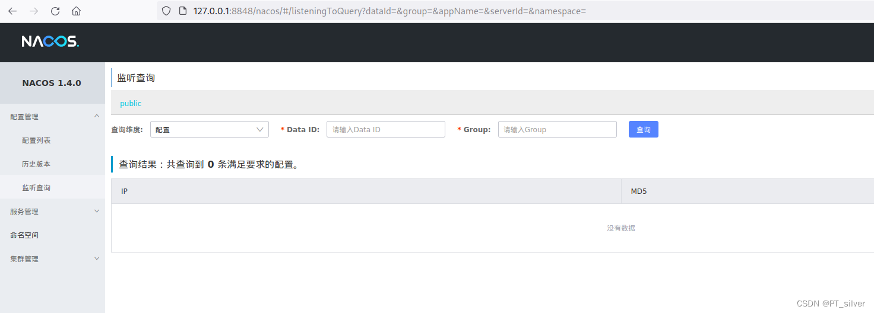Open the 命名空间 menu item

click(52, 235)
